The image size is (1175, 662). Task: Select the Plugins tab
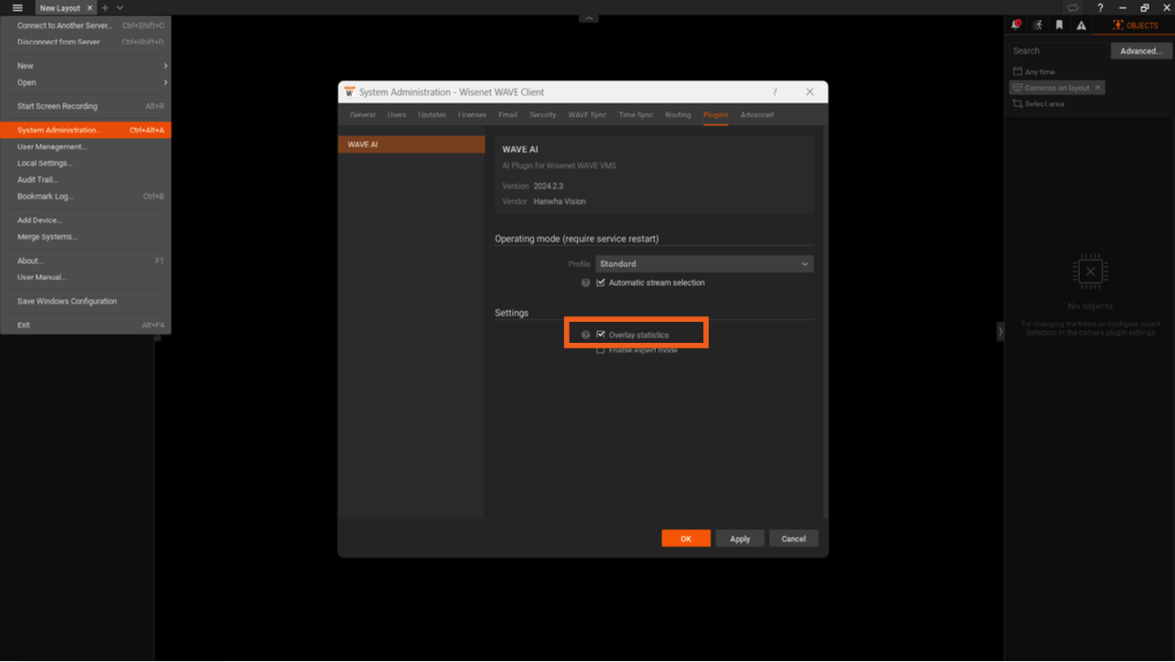tap(715, 115)
